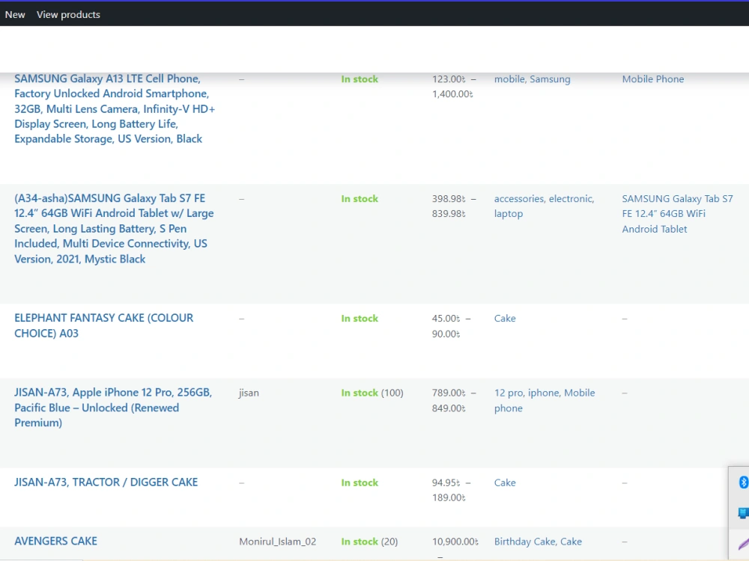Click In stock (100) in iPhone 12 Pro row

click(372, 393)
